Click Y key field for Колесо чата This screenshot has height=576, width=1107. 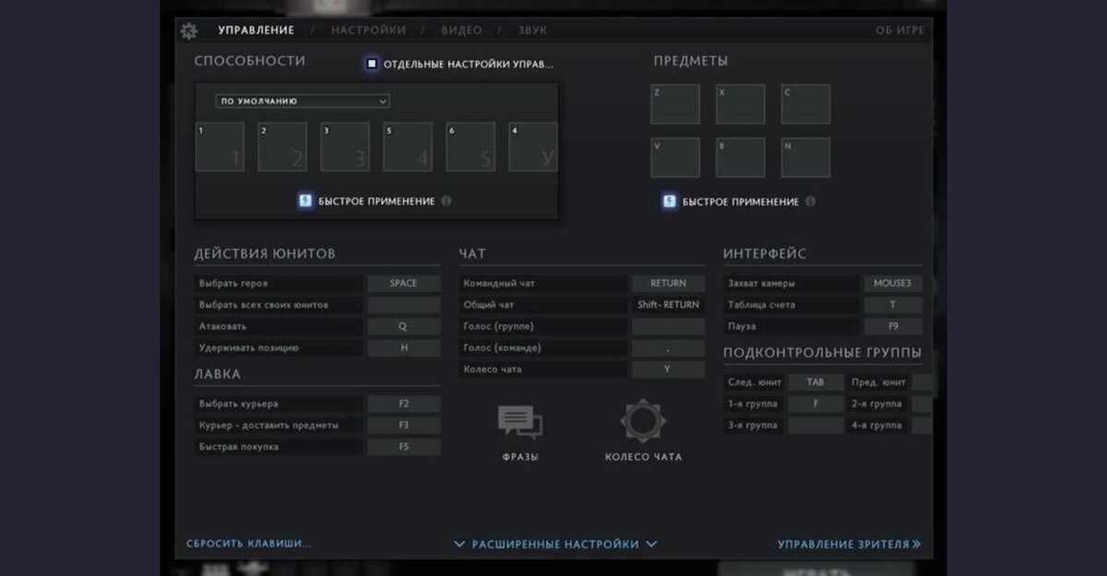[x=668, y=370]
